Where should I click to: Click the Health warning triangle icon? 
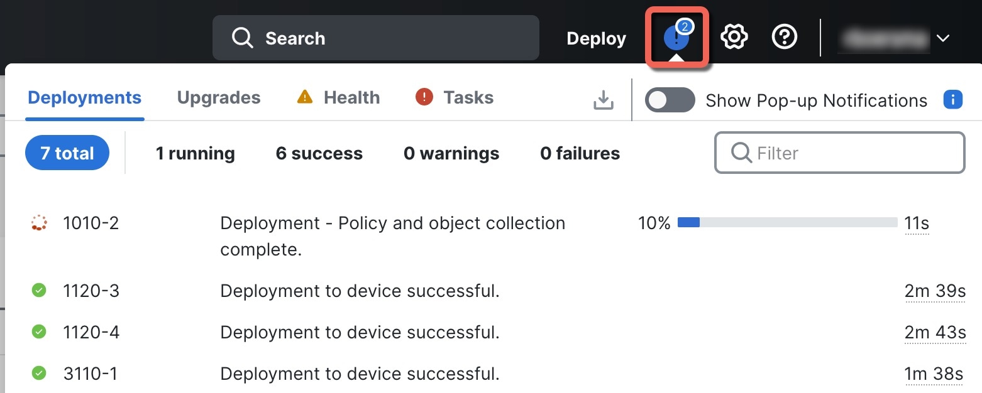point(304,97)
